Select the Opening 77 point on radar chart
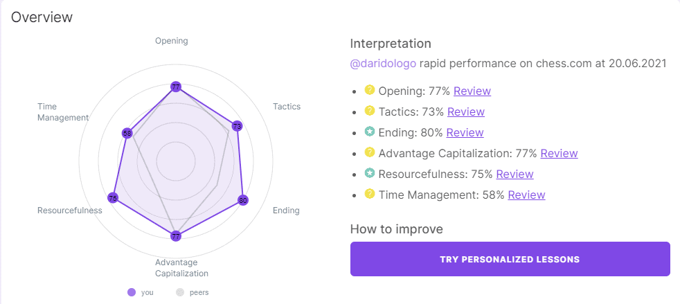This screenshot has height=304, width=680. pyautogui.click(x=176, y=87)
